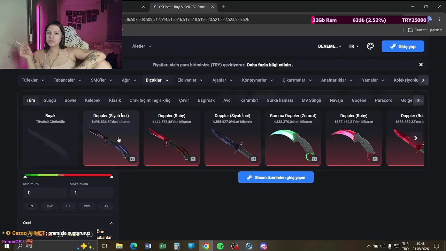The image size is (446, 251).
Task: Open the volume control in system tray
Action: 383,246
